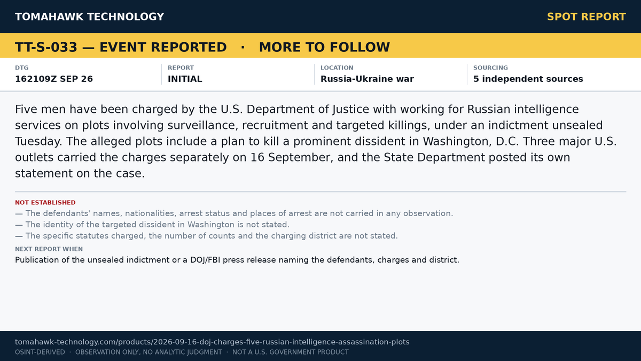Click the yellow SPOT REPORT label
Image resolution: width=641 pixels, height=361 pixels.
tap(587, 17)
